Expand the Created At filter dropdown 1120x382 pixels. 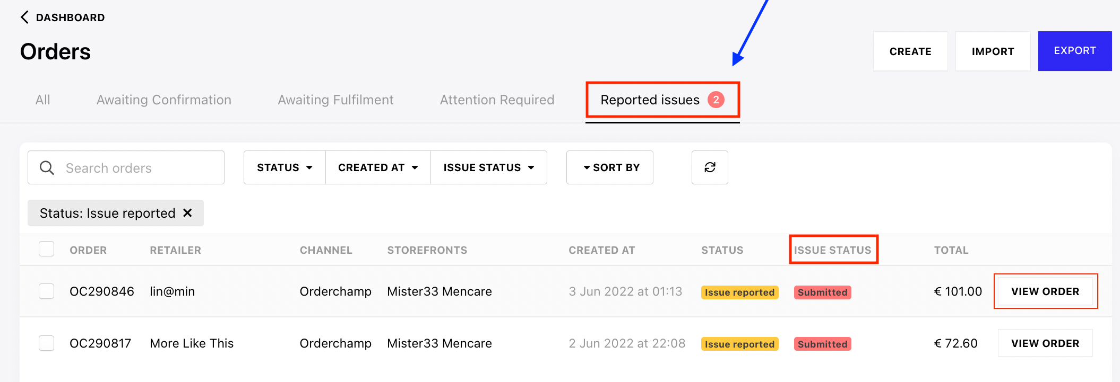coord(378,167)
